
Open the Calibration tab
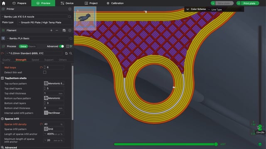click(x=115, y=3)
